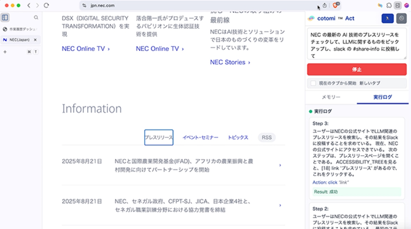The width and height of the screenshot is (411, 229).
Task: Reload the current page
Action: pos(46,5)
